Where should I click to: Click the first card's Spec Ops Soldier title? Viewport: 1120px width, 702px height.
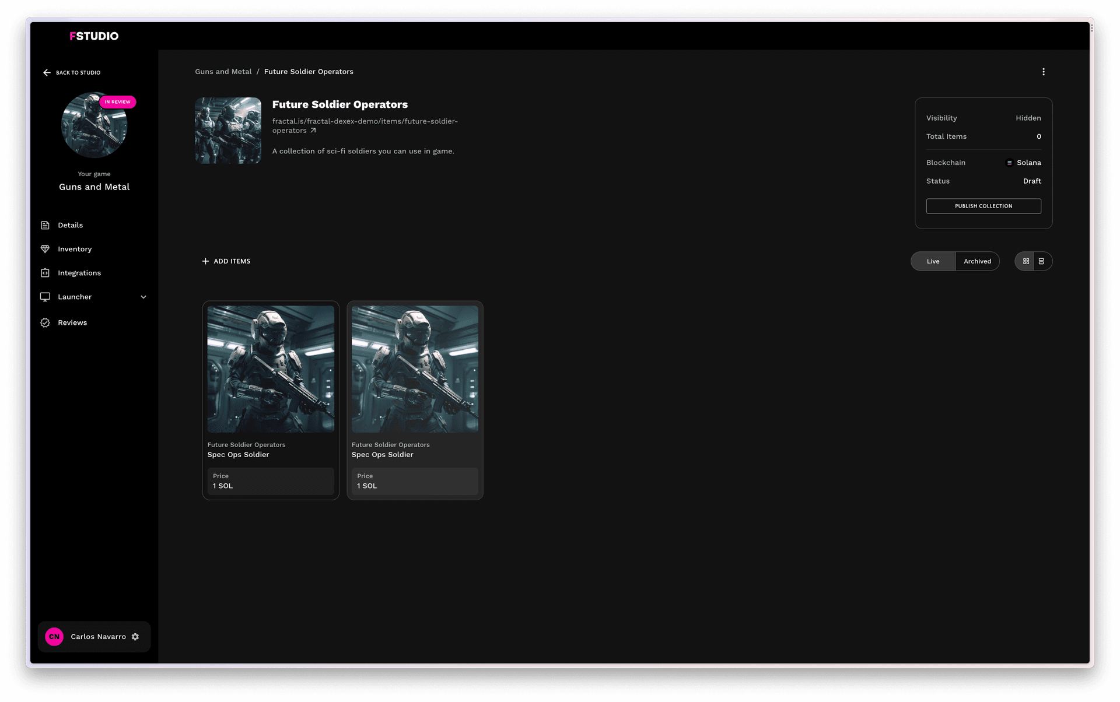click(x=238, y=455)
